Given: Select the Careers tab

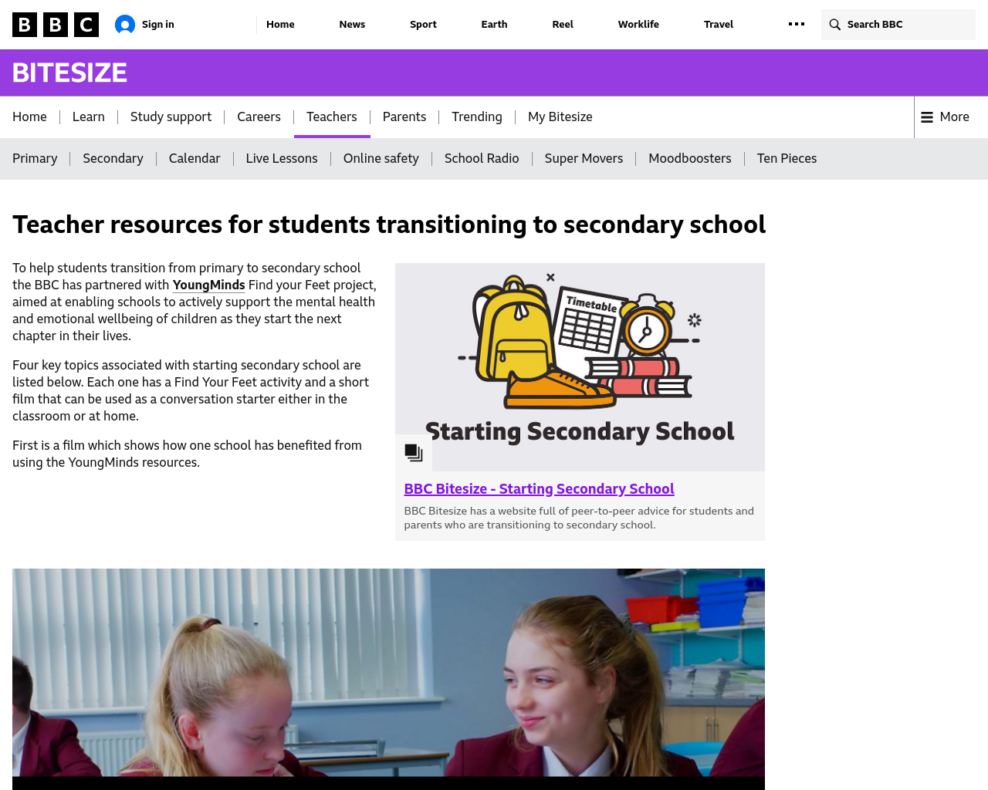Looking at the screenshot, I should [x=259, y=117].
